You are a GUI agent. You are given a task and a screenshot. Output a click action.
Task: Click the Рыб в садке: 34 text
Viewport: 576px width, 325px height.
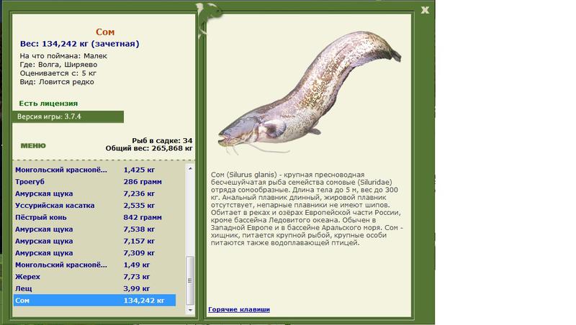click(162, 140)
